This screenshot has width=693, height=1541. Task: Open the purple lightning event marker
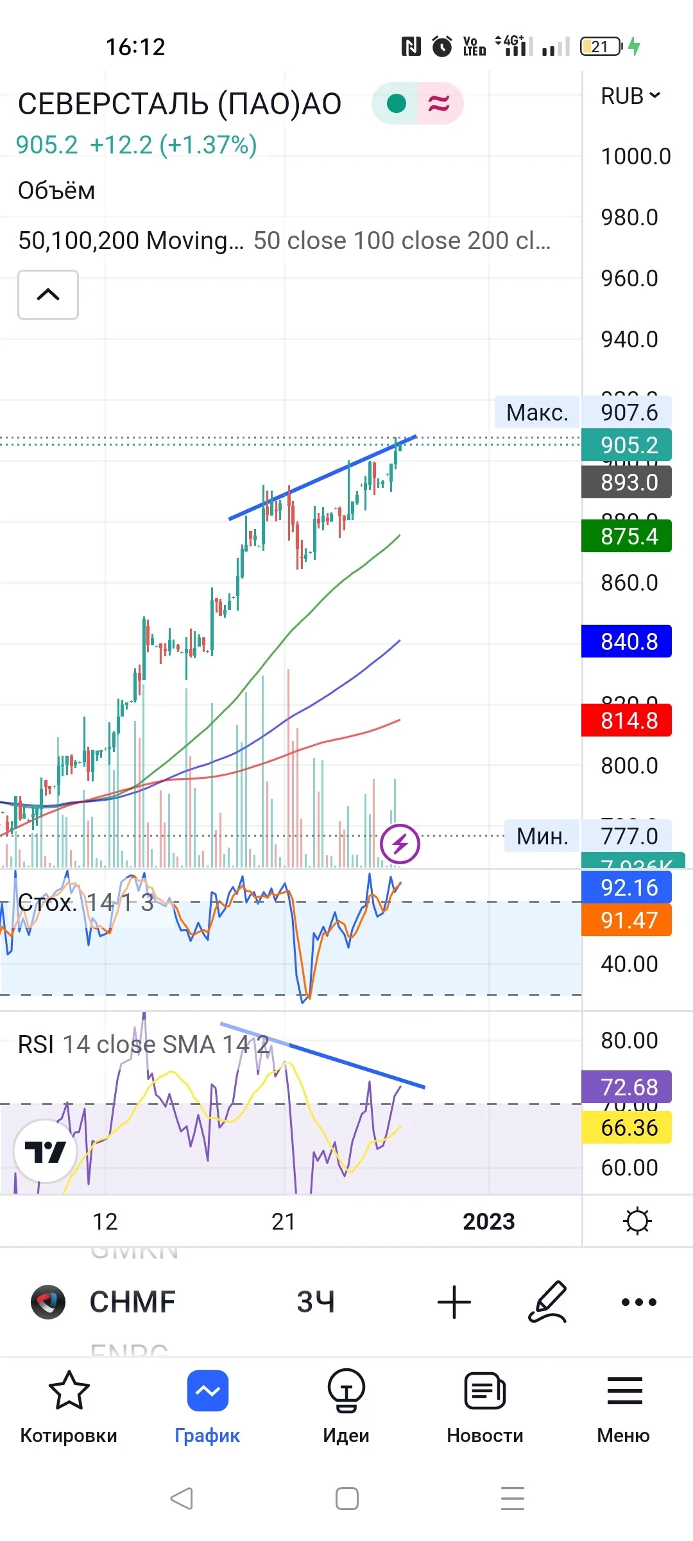400,843
